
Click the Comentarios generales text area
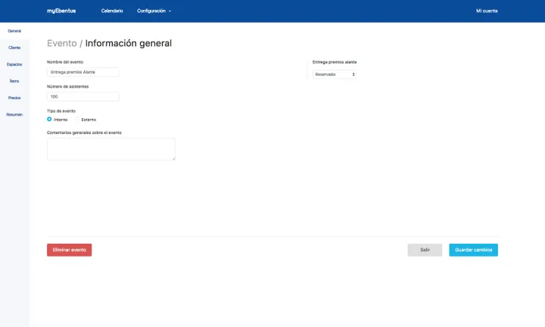point(111,149)
